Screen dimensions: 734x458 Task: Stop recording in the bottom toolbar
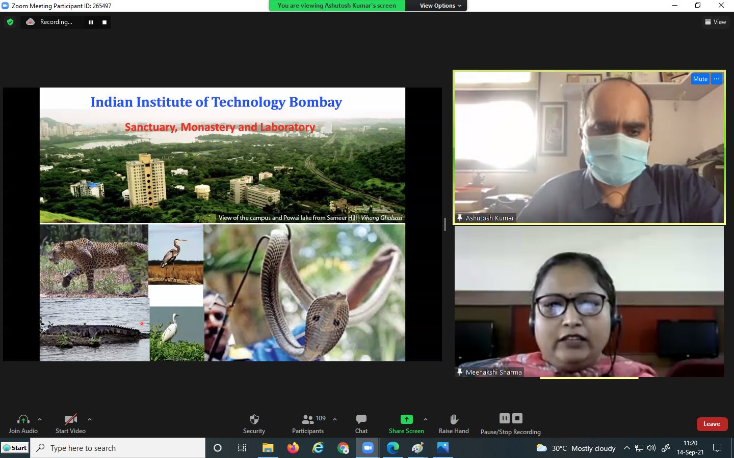(x=517, y=418)
